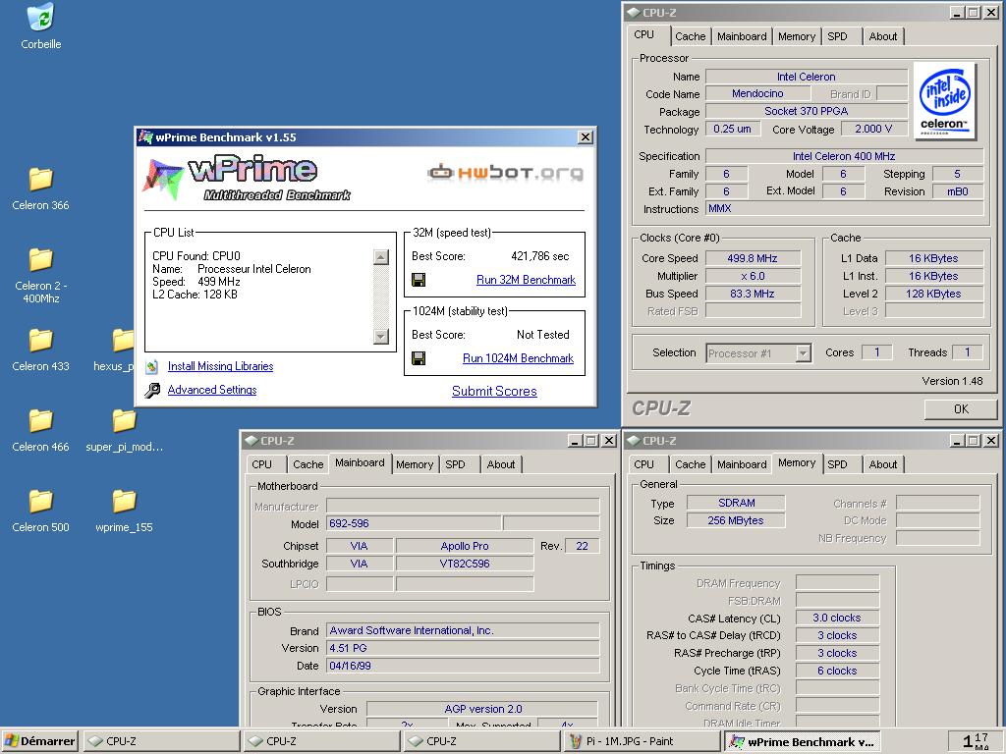Click CAS# Latency value 3.0 clocks

[x=837, y=618]
